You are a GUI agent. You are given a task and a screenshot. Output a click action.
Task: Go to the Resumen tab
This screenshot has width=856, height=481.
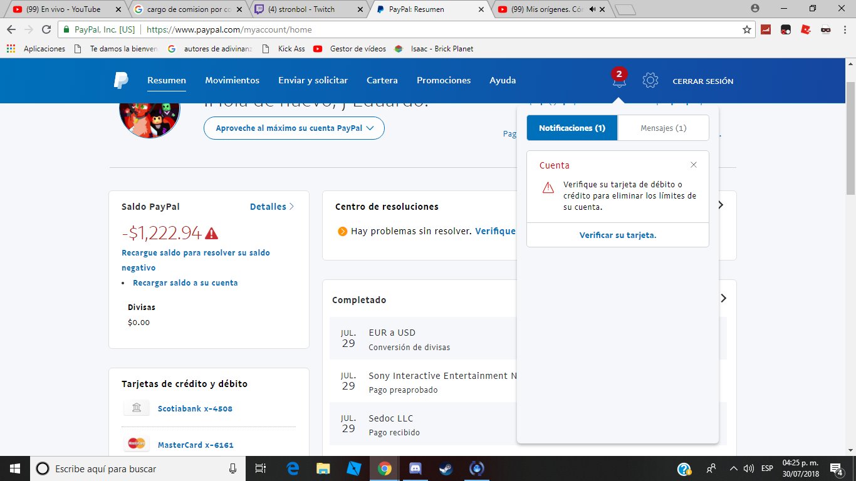click(167, 80)
